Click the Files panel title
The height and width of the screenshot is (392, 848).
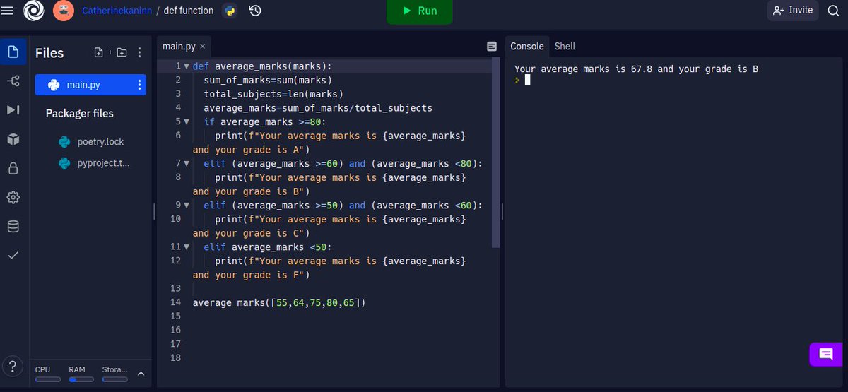(49, 53)
